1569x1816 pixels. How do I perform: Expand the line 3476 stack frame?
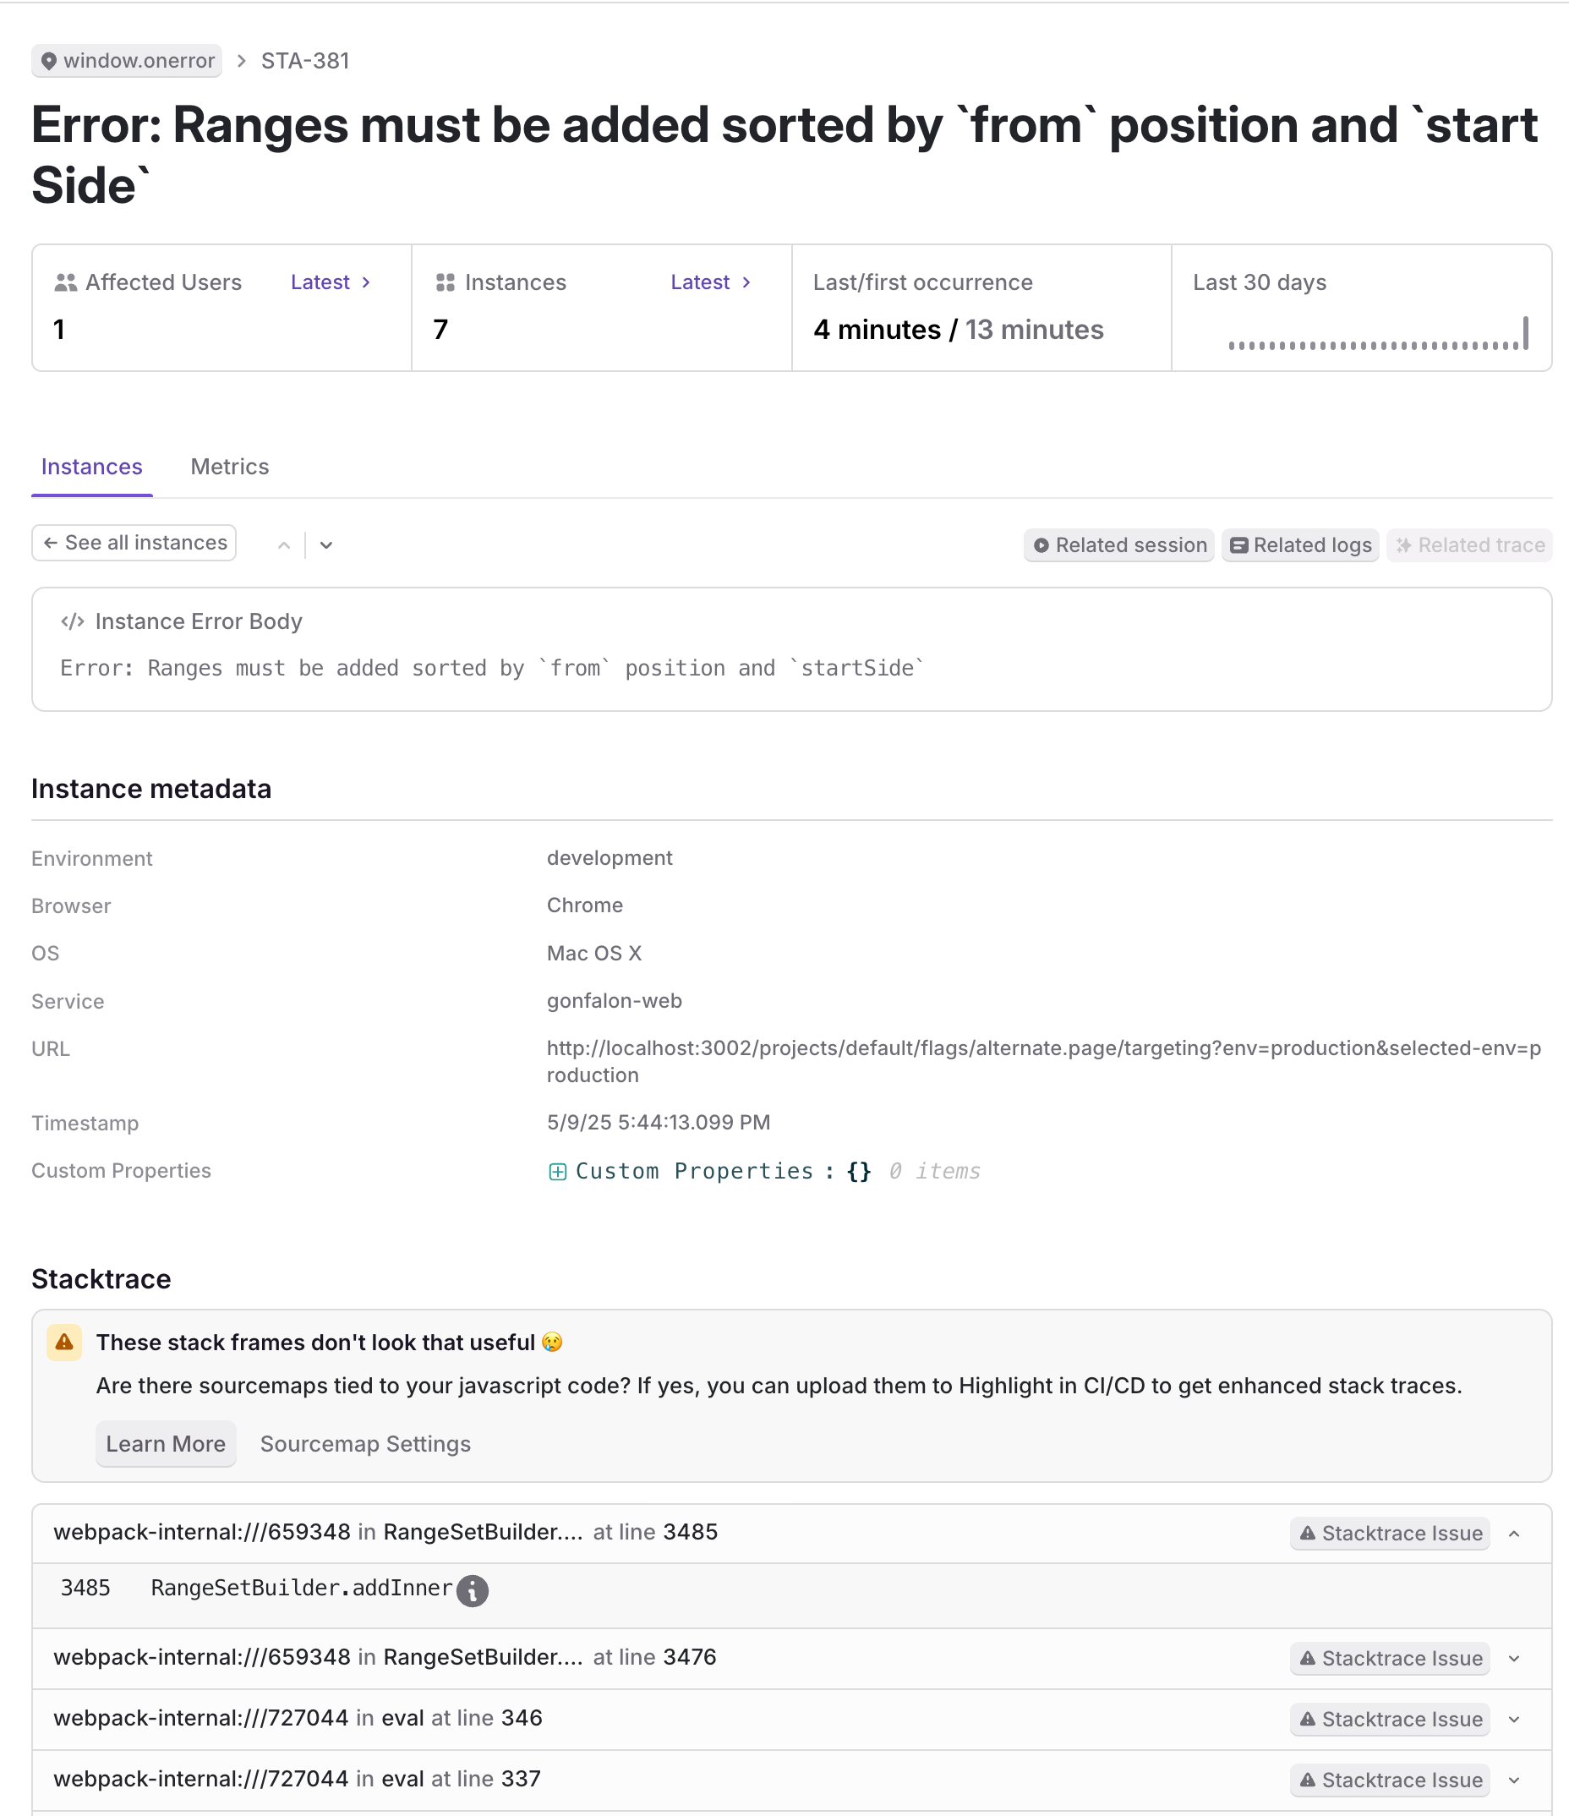coord(1514,1658)
